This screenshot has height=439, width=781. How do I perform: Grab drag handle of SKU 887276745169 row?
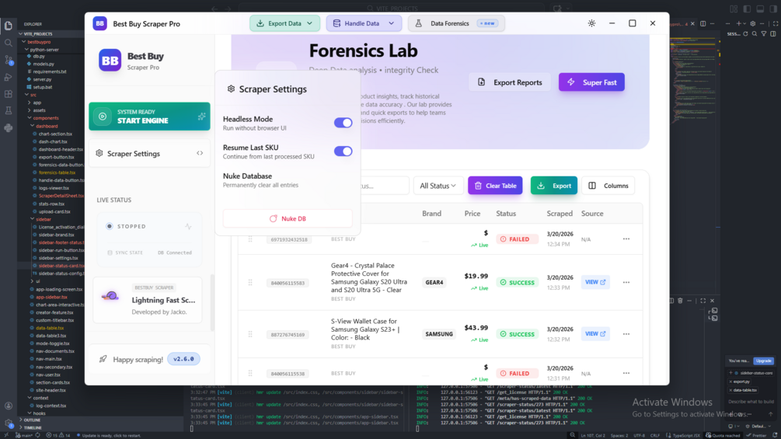[250, 334]
